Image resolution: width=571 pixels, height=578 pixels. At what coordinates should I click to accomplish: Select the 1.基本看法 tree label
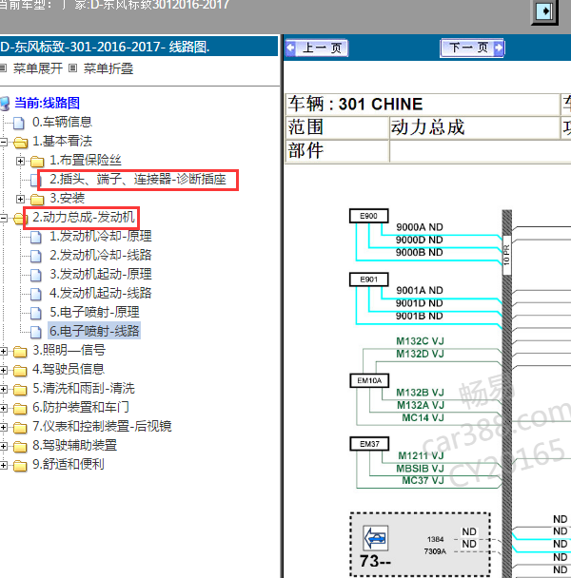pos(63,141)
